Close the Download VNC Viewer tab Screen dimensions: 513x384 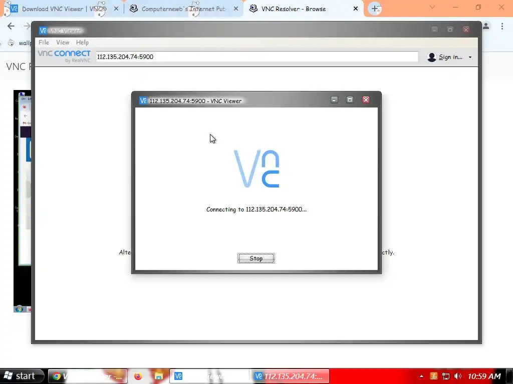point(116,9)
